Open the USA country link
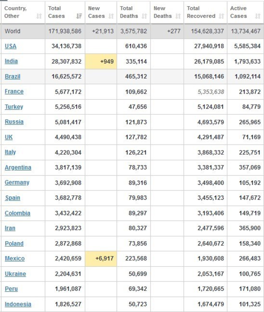 pyautogui.click(x=10, y=46)
